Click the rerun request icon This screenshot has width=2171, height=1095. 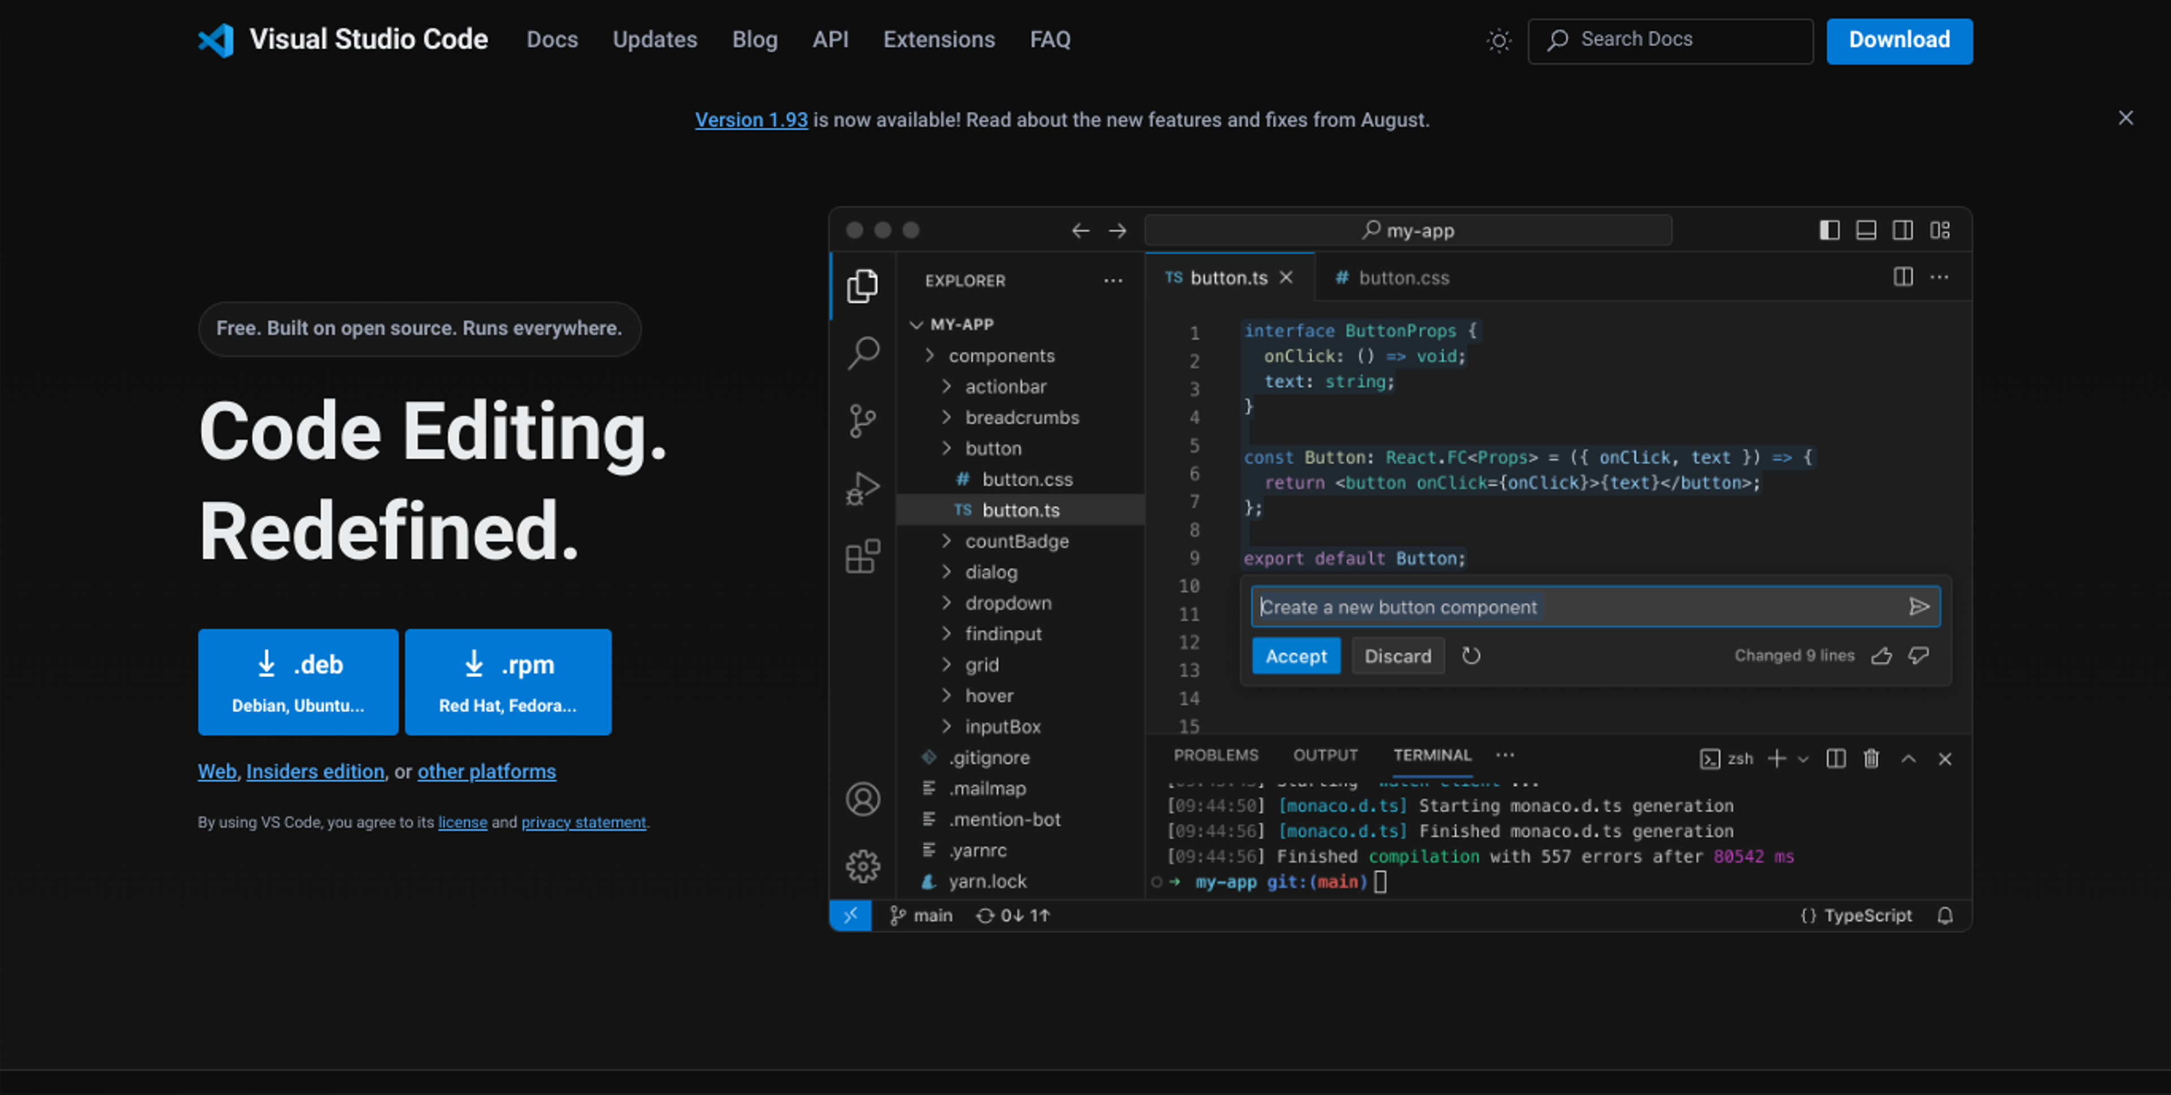[1472, 655]
